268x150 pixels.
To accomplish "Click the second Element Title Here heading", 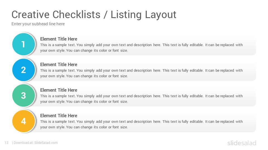I will point(59,64).
